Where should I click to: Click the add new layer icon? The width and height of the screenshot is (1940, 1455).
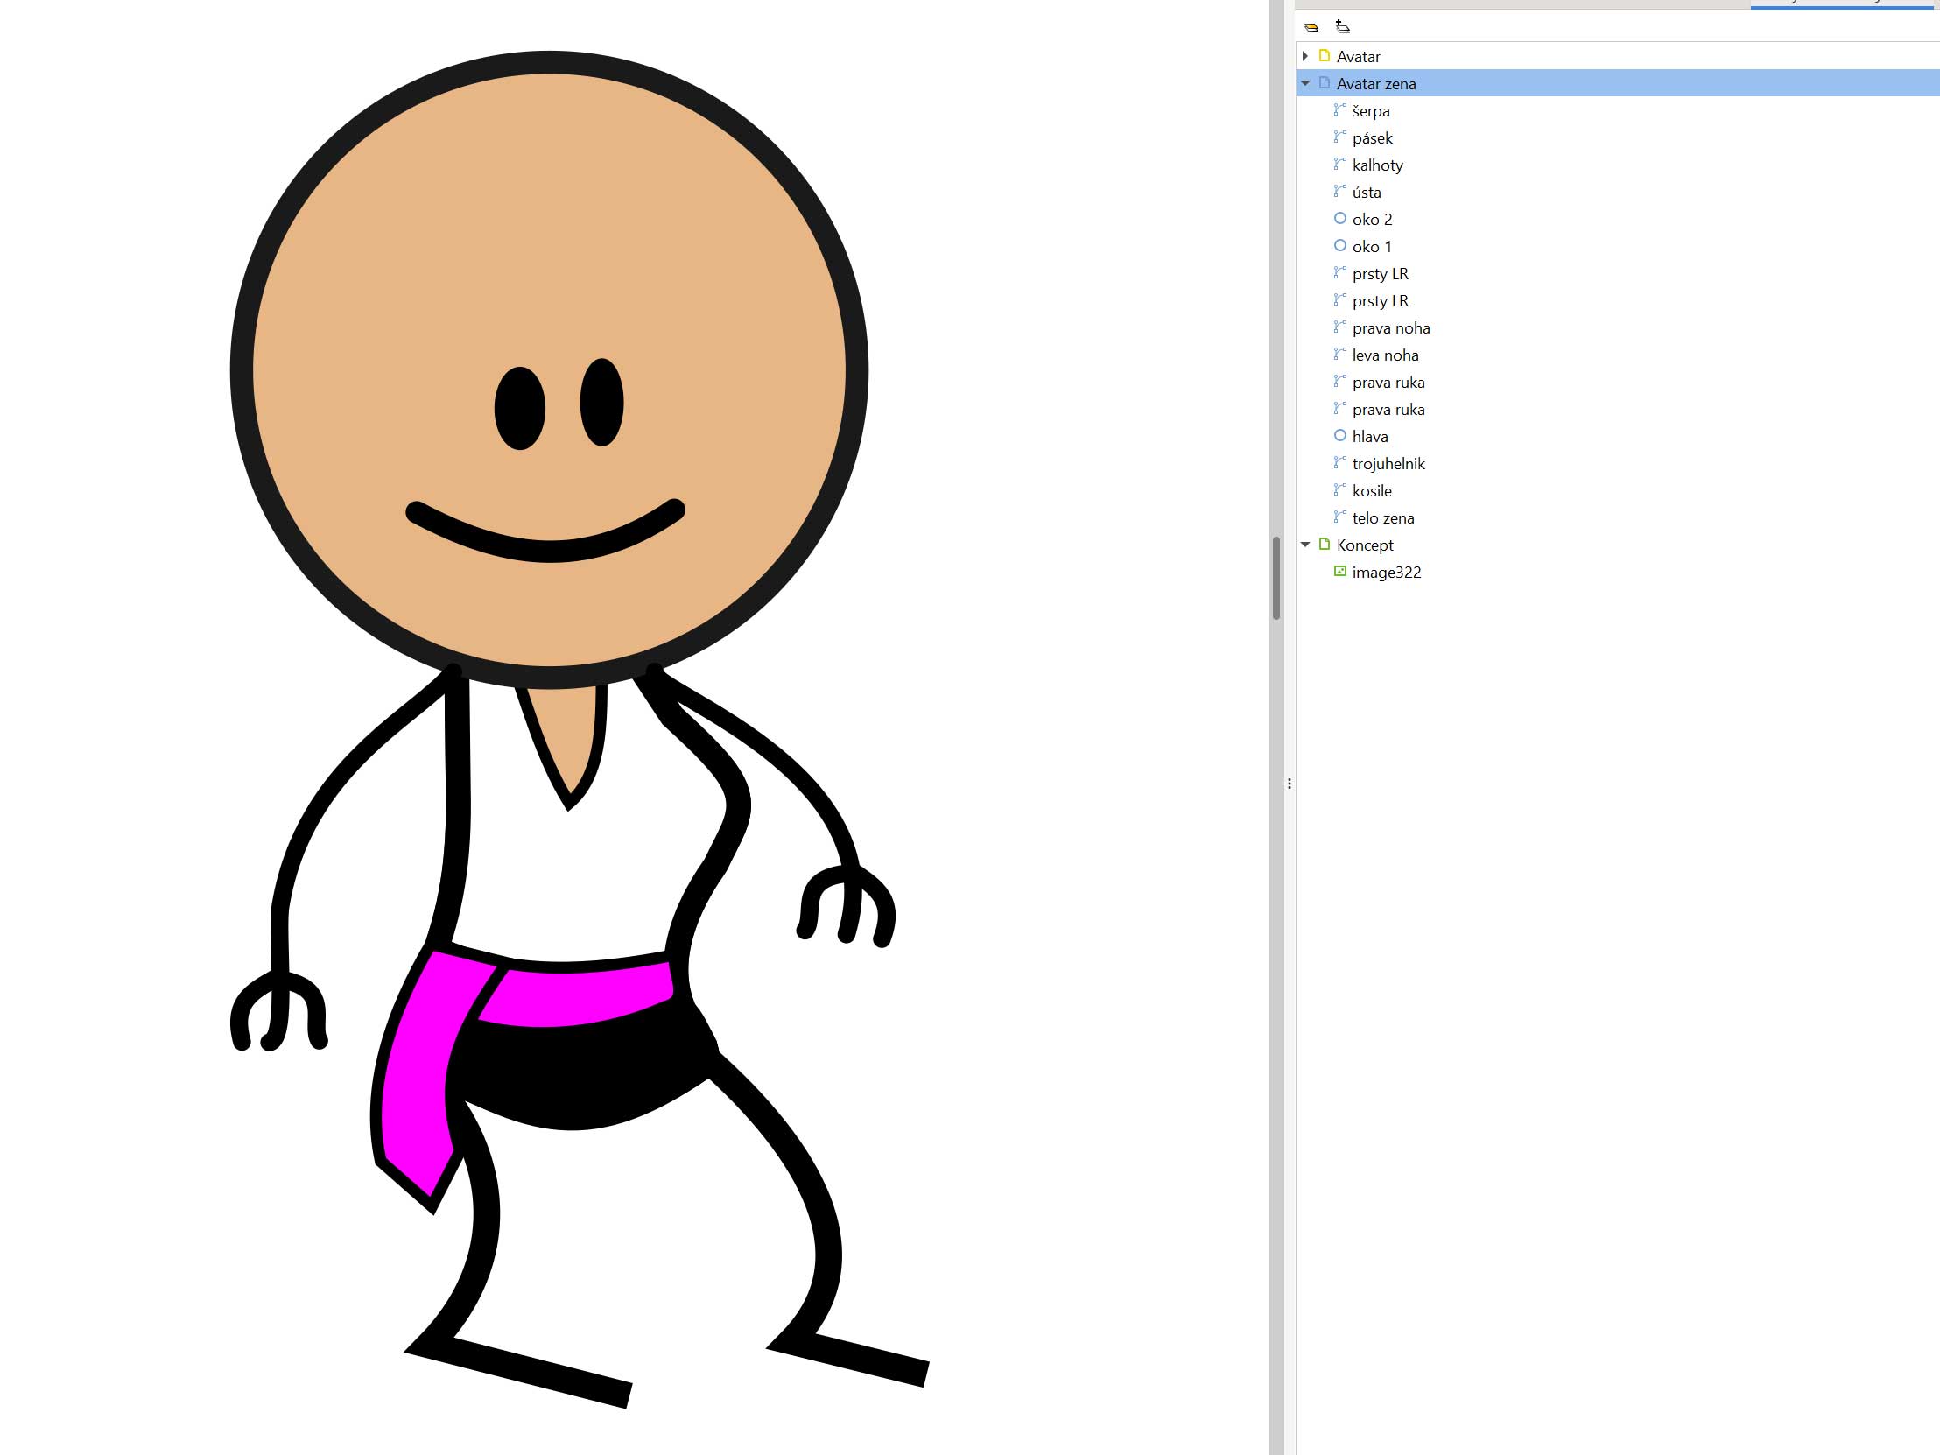(1342, 26)
